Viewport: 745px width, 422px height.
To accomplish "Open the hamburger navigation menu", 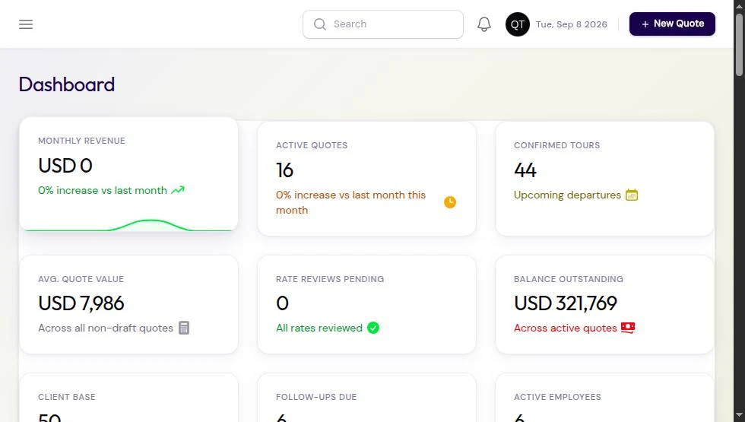I will (26, 24).
